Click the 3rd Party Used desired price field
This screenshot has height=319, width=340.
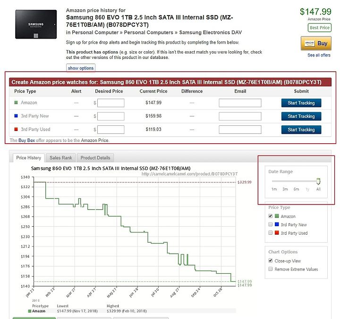click(x=111, y=130)
